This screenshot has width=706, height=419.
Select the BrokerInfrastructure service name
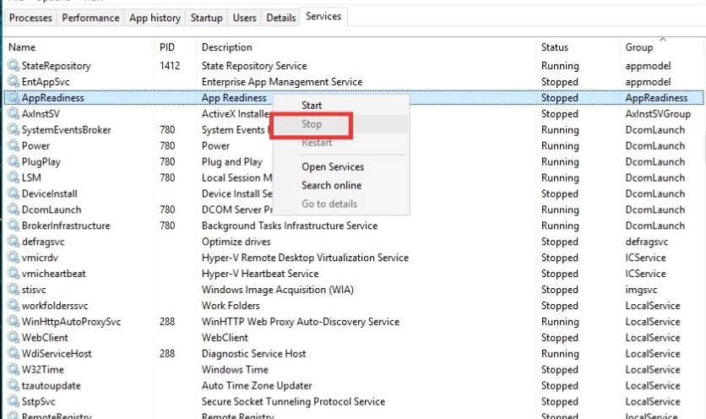pyautogui.click(x=66, y=226)
